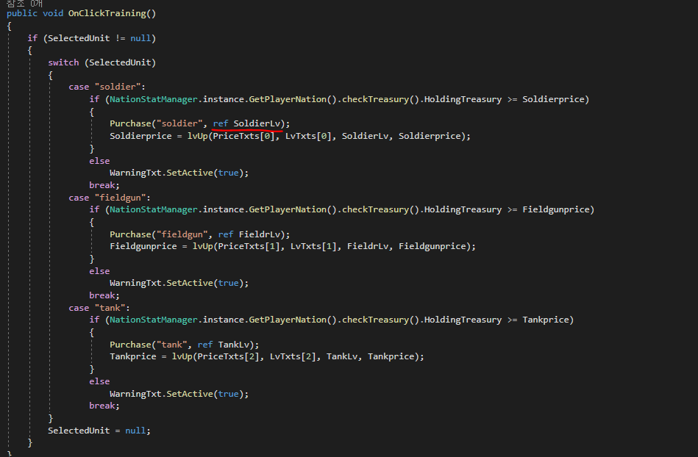Click Fieldgunprice at the end of the if condition
Viewport: 698px width, 457px height.
click(556, 209)
